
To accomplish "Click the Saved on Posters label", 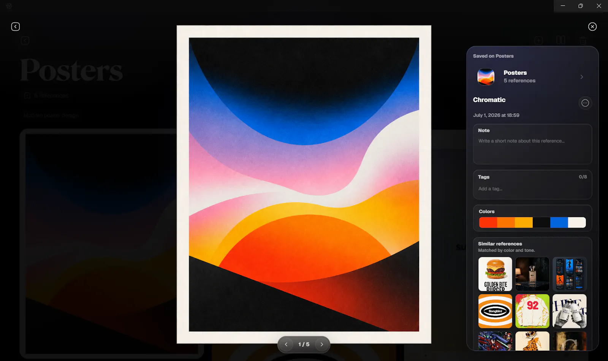I will 493,56.
